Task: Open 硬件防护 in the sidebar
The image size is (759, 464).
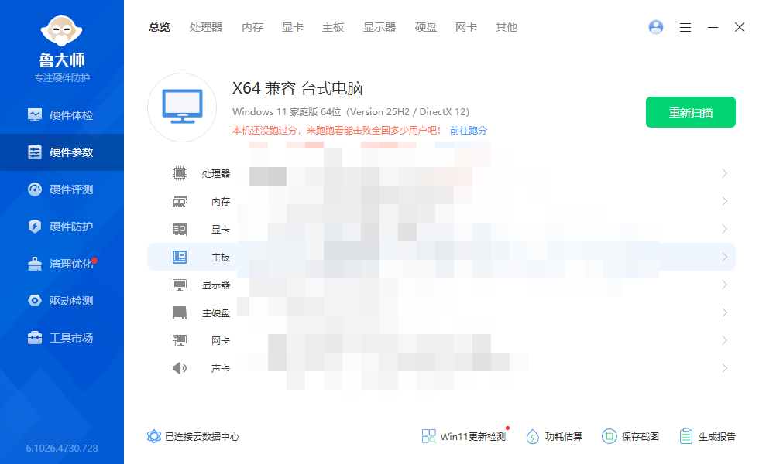Action: pyautogui.click(x=61, y=226)
